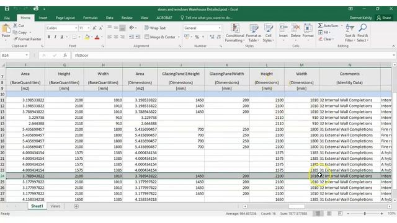Open Sort & Filter menu
397x223 pixels.
(x=350, y=33)
